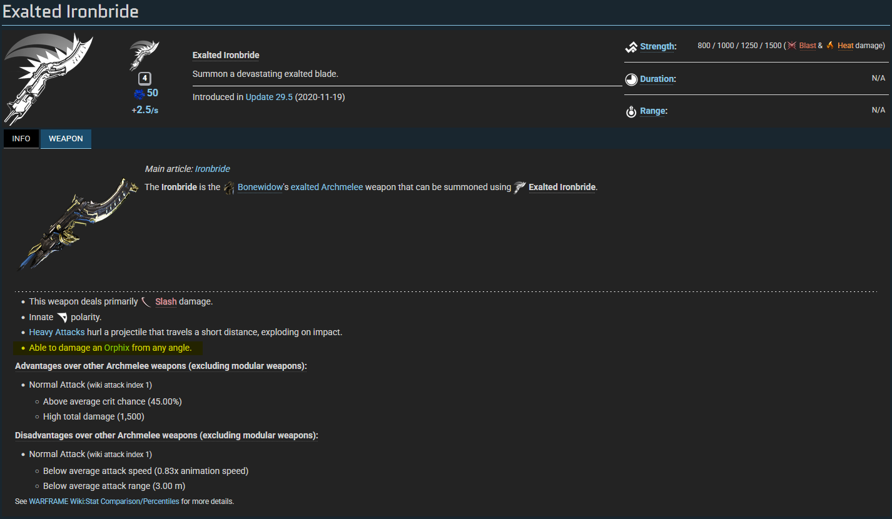
Task: Click the small Exalted Ironbride ability icon above key 4
Action: pyautogui.click(x=144, y=55)
